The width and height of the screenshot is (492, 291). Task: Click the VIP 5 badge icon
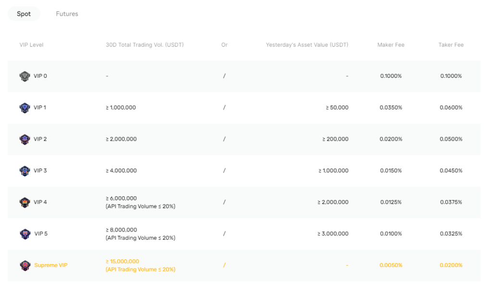coord(25,234)
